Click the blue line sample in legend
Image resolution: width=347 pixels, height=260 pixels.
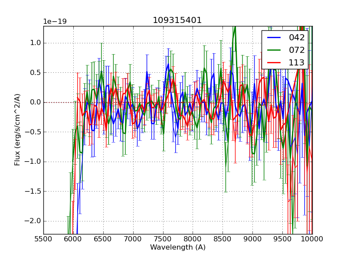[x=275, y=38]
